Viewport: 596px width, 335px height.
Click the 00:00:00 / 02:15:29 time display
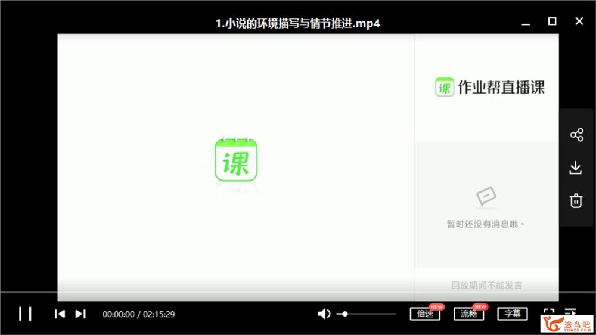(x=138, y=314)
